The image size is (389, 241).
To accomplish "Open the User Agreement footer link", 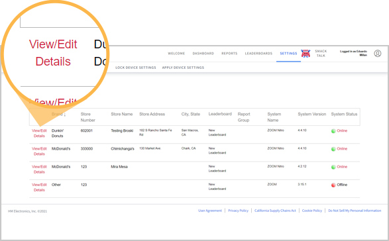I will tap(210, 211).
